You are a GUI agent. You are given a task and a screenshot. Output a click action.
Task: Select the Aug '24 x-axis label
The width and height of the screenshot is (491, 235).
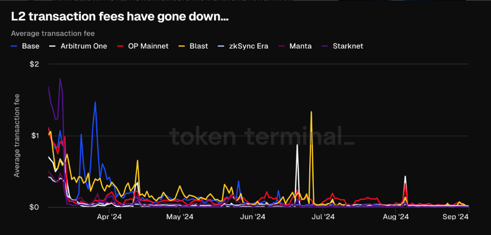tap(396, 217)
